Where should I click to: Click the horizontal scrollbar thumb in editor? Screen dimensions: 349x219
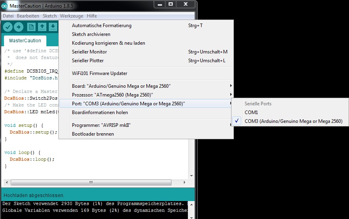(91, 182)
